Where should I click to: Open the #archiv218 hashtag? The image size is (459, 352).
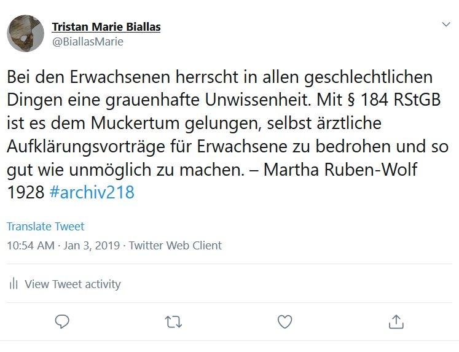point(92,192)
